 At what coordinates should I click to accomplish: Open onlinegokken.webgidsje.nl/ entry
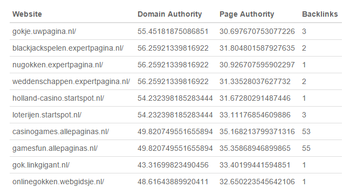58,182
